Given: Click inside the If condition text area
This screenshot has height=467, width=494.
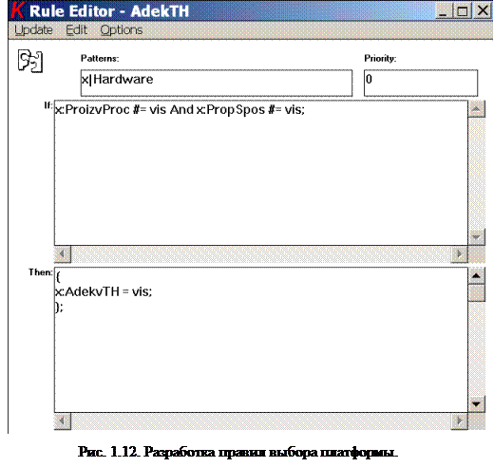Looking at the screenshot, I should [261, 173].
